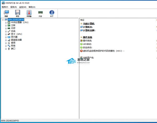
Task: Click the CPU chip icon in tree
Action: point(9,23)
